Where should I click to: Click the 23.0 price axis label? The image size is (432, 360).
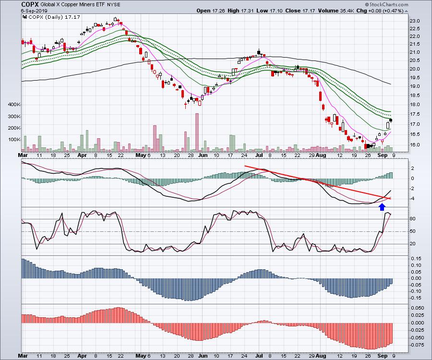tap(415, 21)
